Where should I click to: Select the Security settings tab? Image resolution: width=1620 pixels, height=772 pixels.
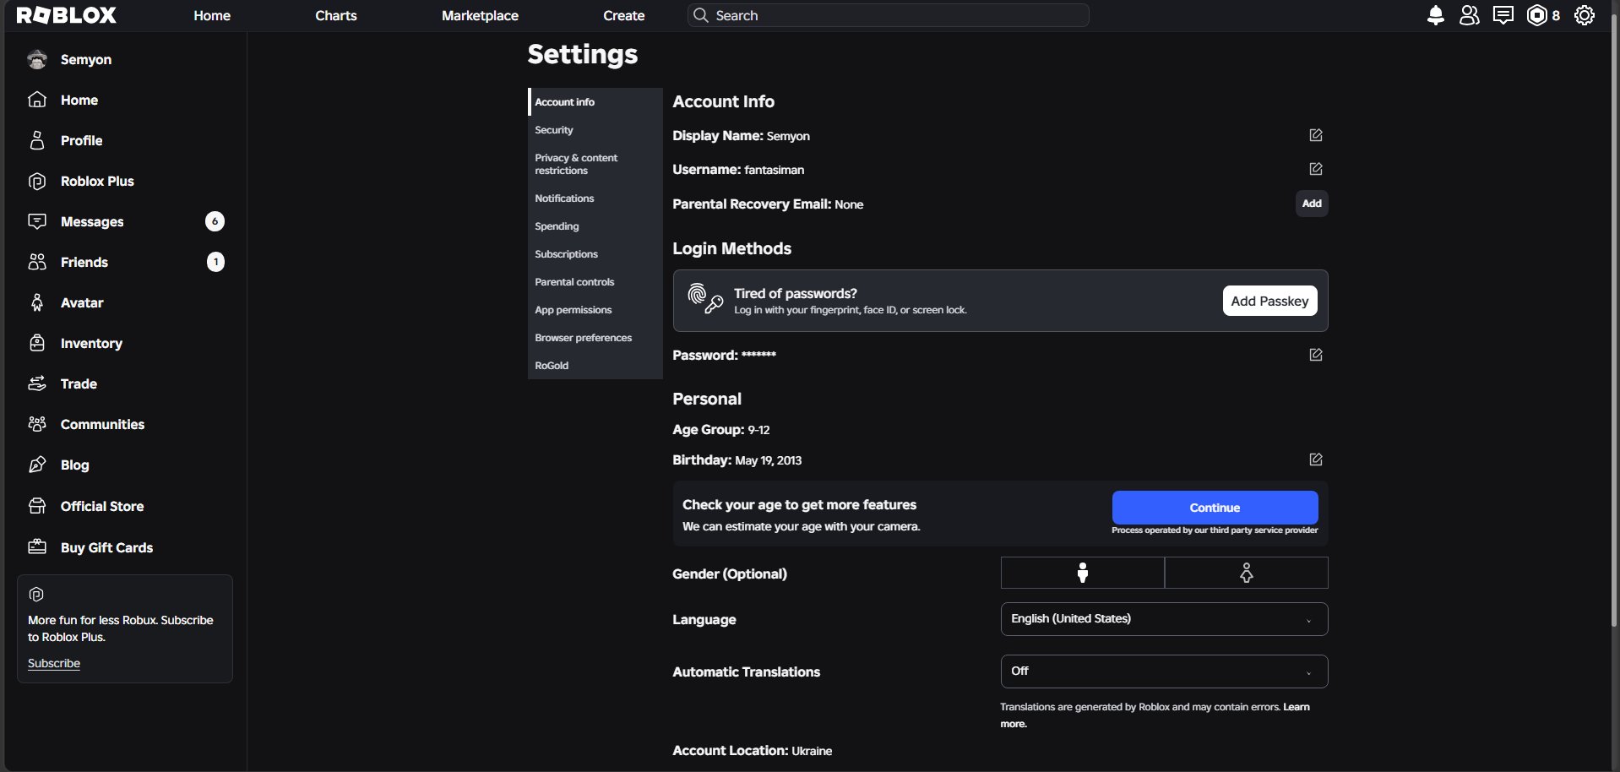[595, 130]
